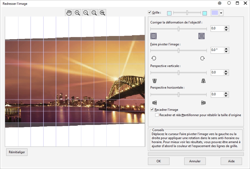The width and height of the screenshot is (250, 169).
Task: Increase lens distortion value with up arrow
Action: [x=227, y=27]
